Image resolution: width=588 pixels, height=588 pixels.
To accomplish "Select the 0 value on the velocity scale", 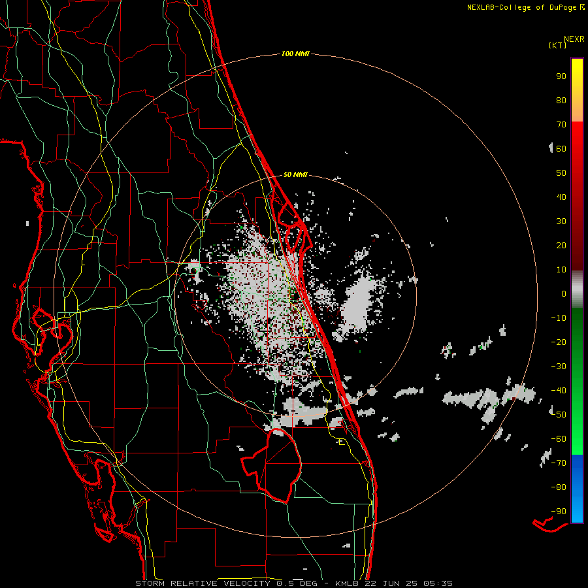I will tap(564, 293).
